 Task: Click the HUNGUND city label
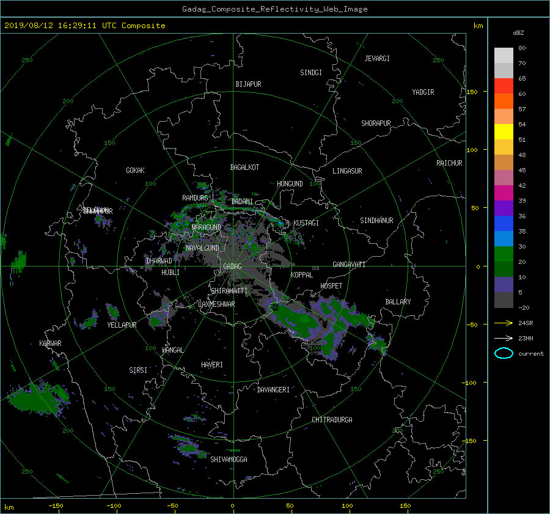pyautogui.click(x=290, y=184)
